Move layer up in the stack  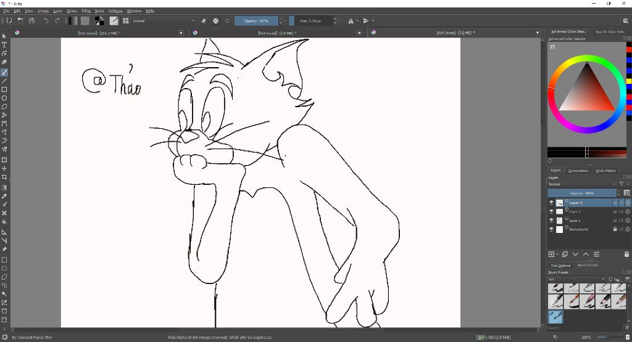[586, 254]
